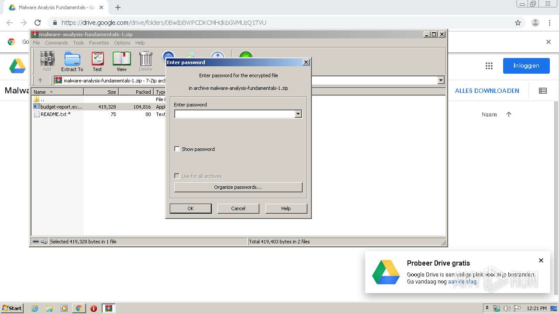This screenshot has width=559, height=314.
Task: Click the volume speaker tray icon
Action: point(507,308)
